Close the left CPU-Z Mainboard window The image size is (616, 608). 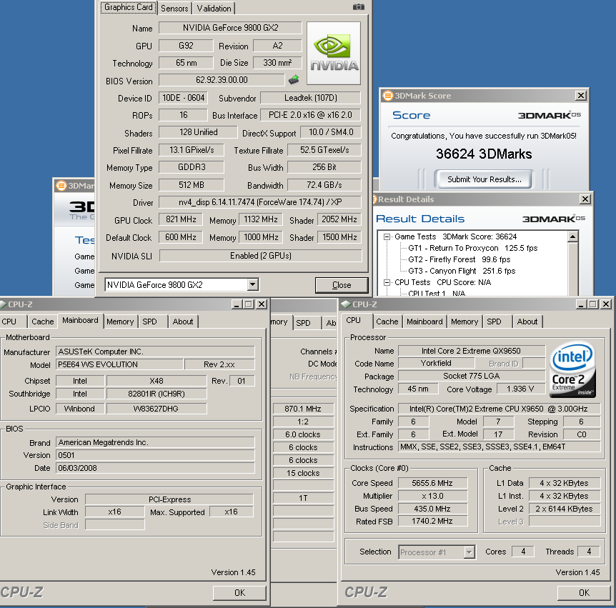click(x=262, y=304)
